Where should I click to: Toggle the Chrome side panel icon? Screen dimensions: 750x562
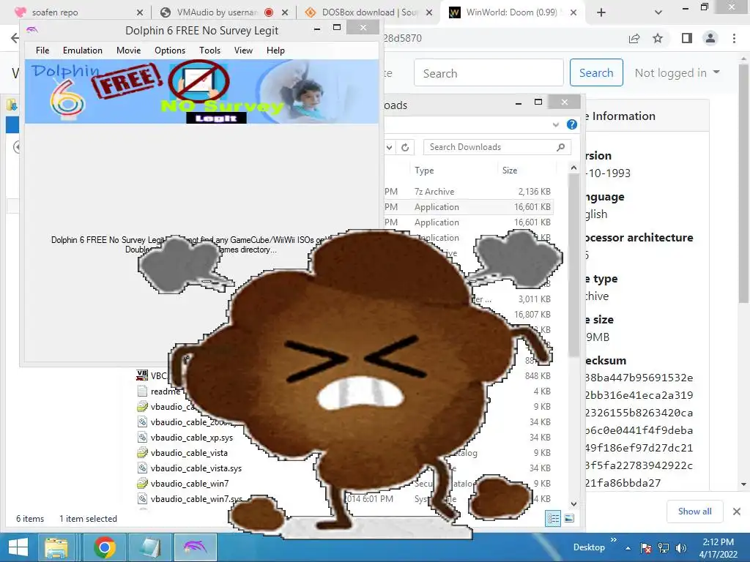[x=687, y=38]
